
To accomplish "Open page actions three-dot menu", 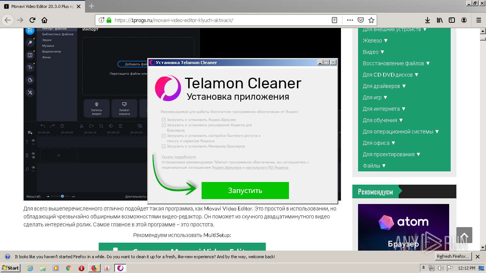I will pos(350,20).
